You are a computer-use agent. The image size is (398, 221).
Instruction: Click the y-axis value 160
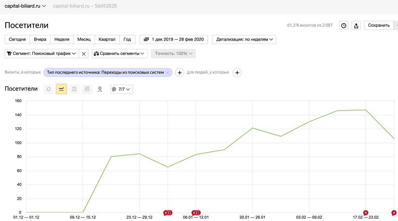(18, 101)
